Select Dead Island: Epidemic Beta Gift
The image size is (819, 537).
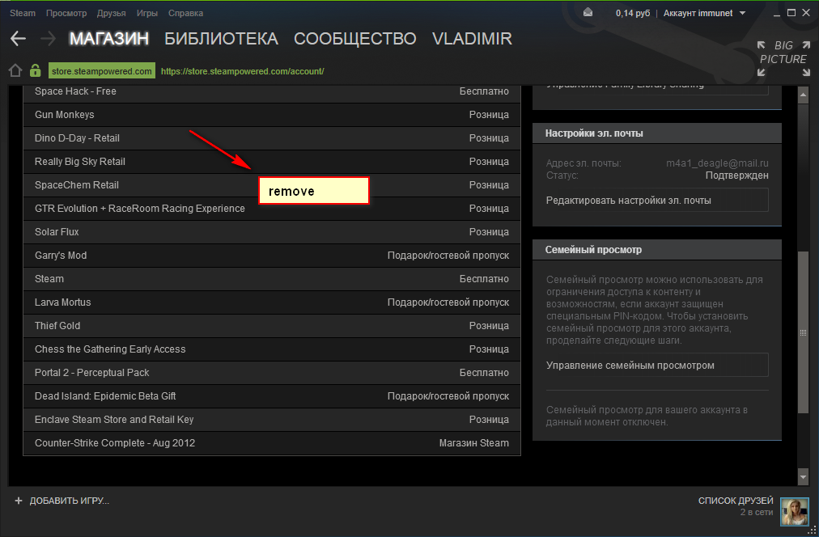click(x=272, y=396)
